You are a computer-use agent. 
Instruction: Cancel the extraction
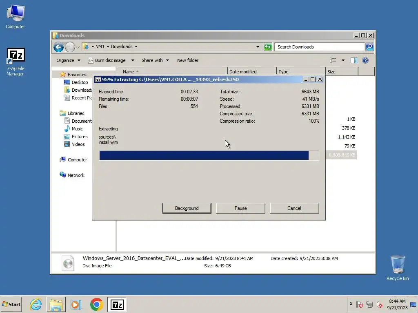click(294, 208)
